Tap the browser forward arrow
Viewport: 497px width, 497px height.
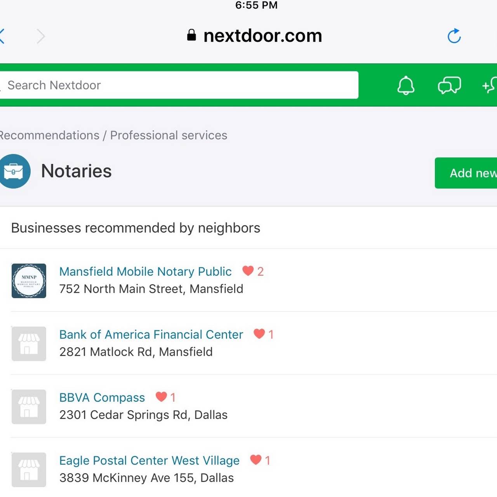point(41,36)
